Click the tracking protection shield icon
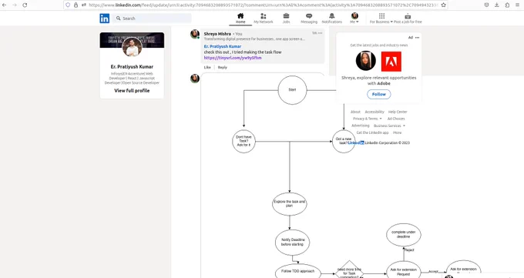Image resolution: width=524 pixels, height=278 pixels. coord(68,5)
